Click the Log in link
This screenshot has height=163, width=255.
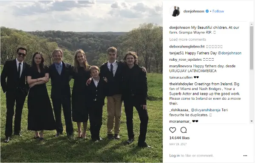point(175,155)
